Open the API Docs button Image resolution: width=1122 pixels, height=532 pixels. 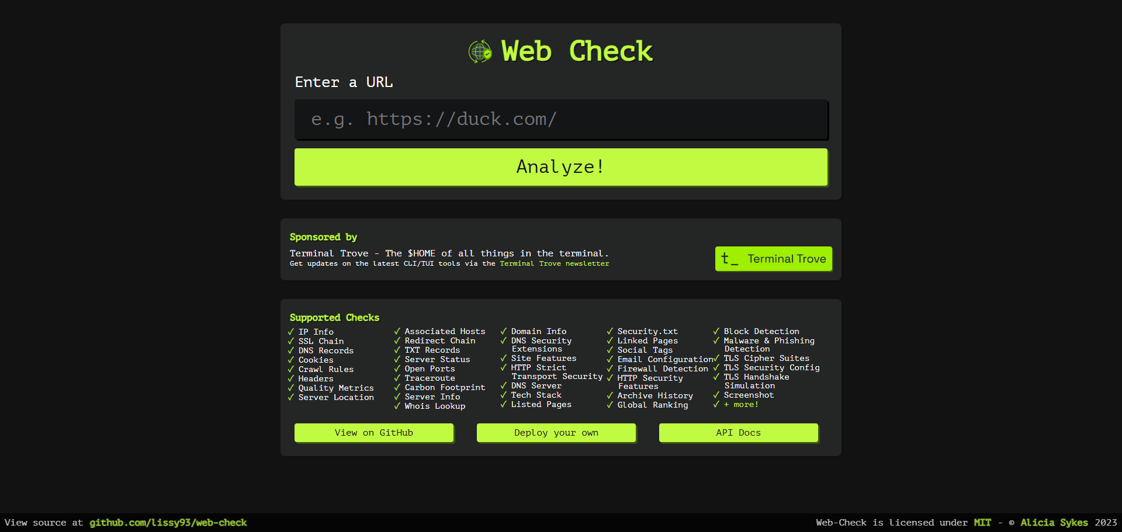(739, 433)
